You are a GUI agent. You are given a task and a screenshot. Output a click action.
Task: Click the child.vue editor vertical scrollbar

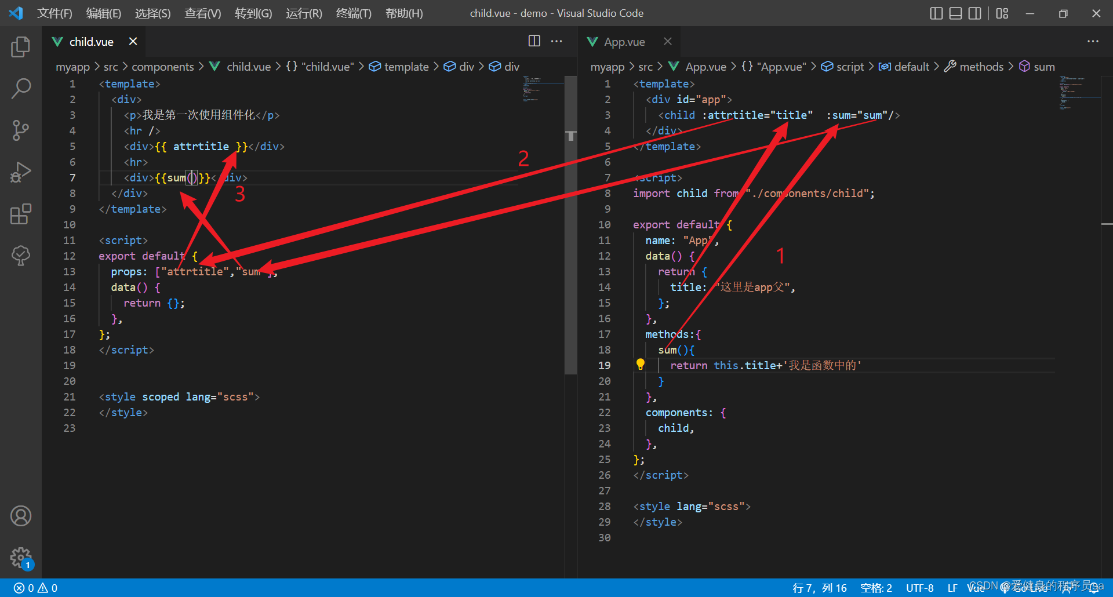point(571,225)
